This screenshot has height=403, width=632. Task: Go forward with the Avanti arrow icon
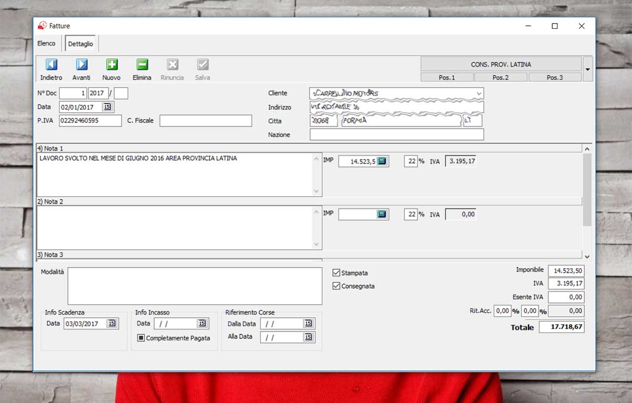81,65
